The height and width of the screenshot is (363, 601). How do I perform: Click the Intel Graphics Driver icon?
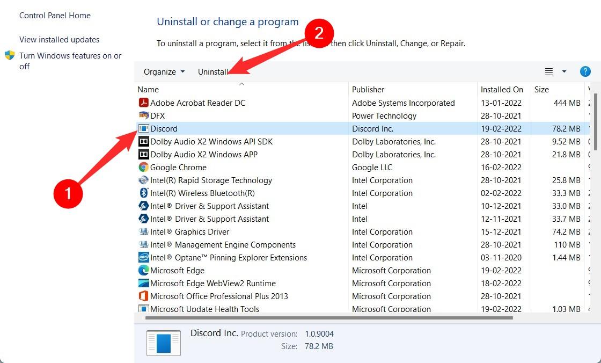coord(143,232)
